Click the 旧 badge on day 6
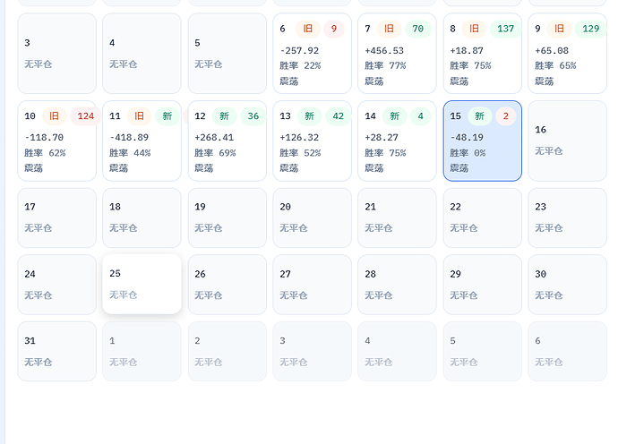Screen dimensions: 618x444 coord(308,29)
